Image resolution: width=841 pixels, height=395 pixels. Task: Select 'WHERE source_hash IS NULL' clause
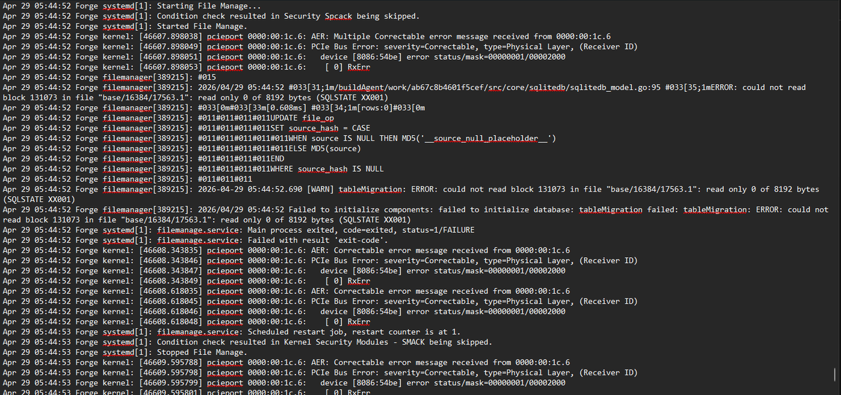tap(327, 169)
